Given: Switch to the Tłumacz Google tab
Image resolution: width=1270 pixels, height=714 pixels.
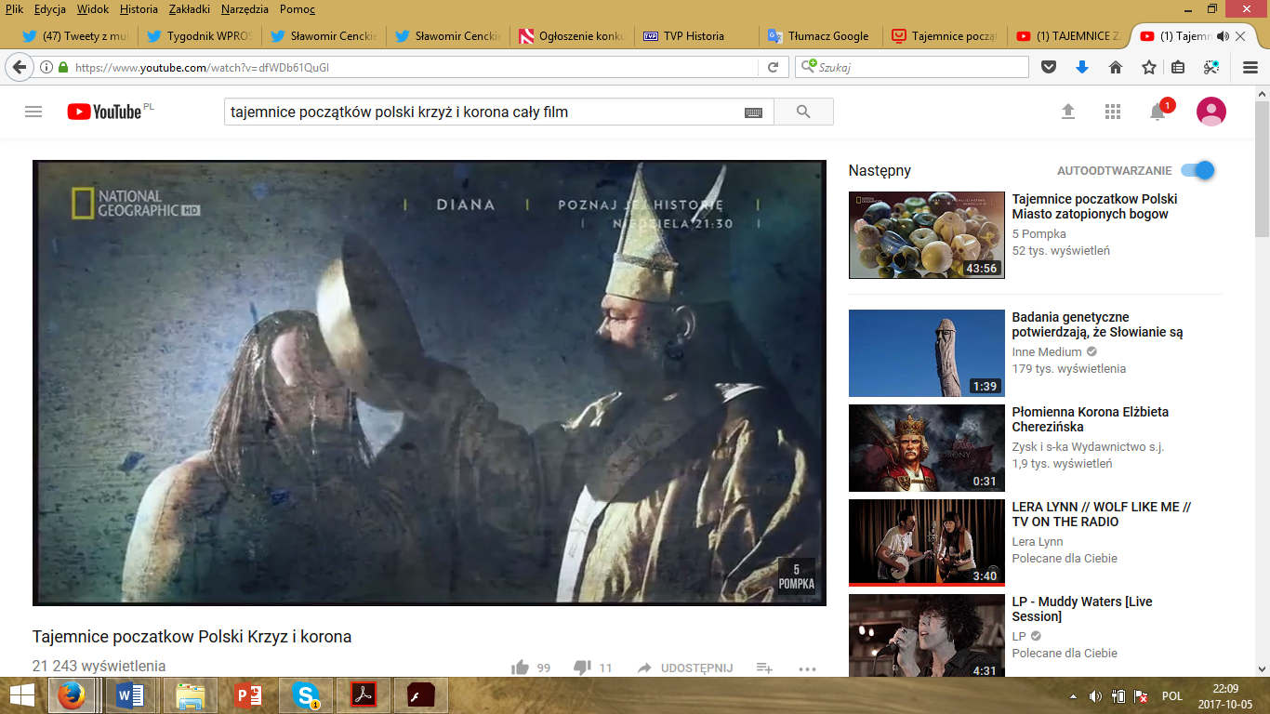Looking at the screenshot, I should pos(820,36).
